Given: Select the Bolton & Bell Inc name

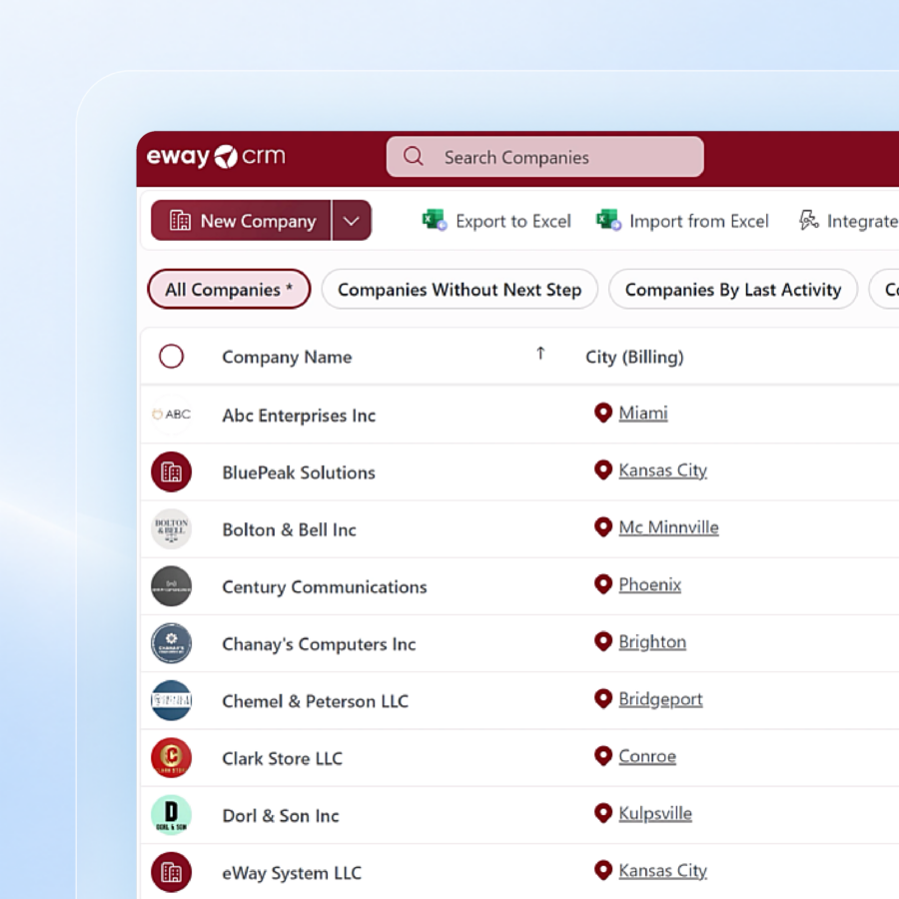Looking at the screenshot, I should [x=289, y=529].
